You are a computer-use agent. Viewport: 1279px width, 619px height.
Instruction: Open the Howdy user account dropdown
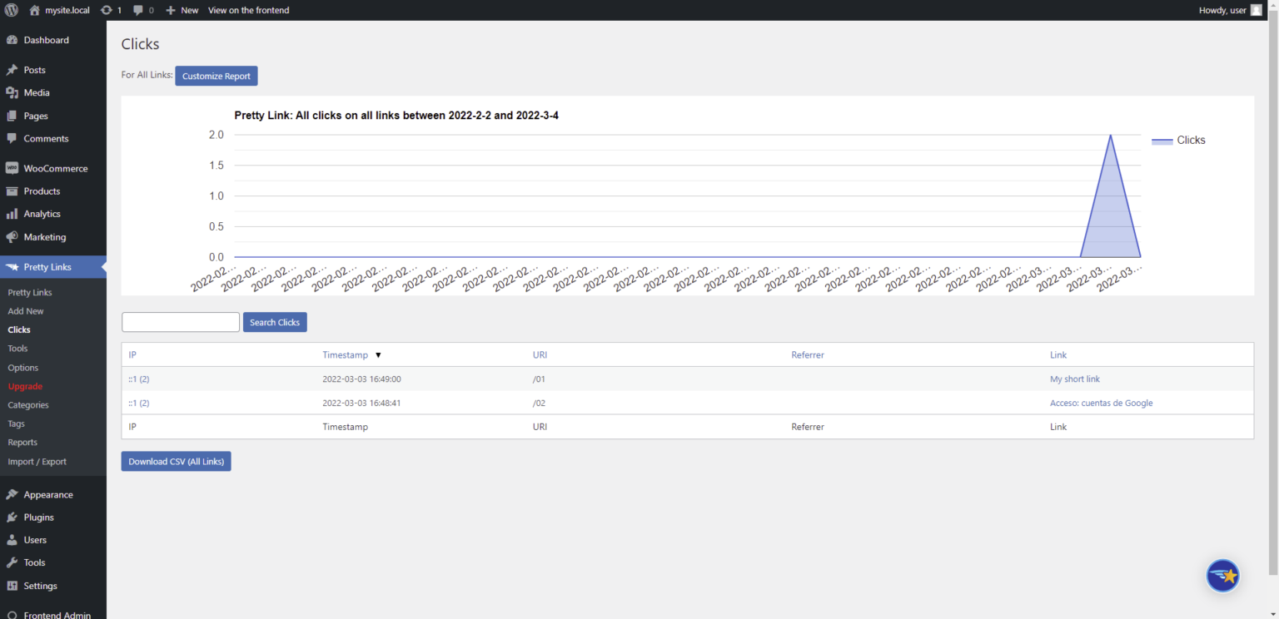coord(1224,10)
